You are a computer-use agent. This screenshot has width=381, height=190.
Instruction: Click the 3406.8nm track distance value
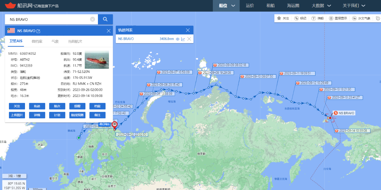[167, 39]
